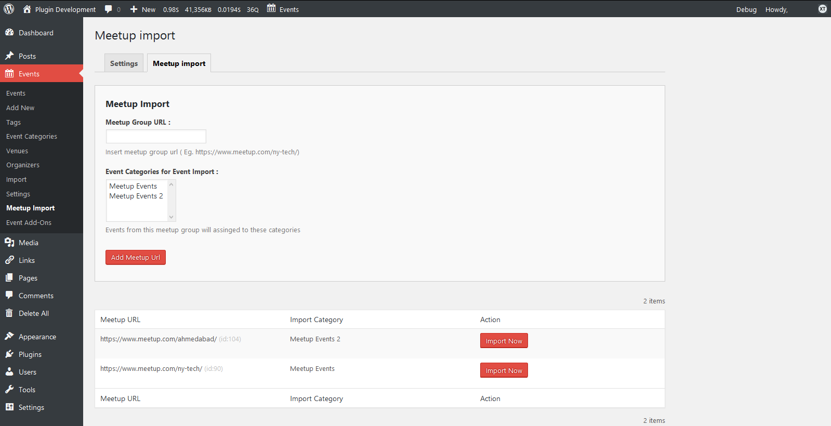Click the Plugins plug icon
The image size is (831, 426).
tap(9, 354)
